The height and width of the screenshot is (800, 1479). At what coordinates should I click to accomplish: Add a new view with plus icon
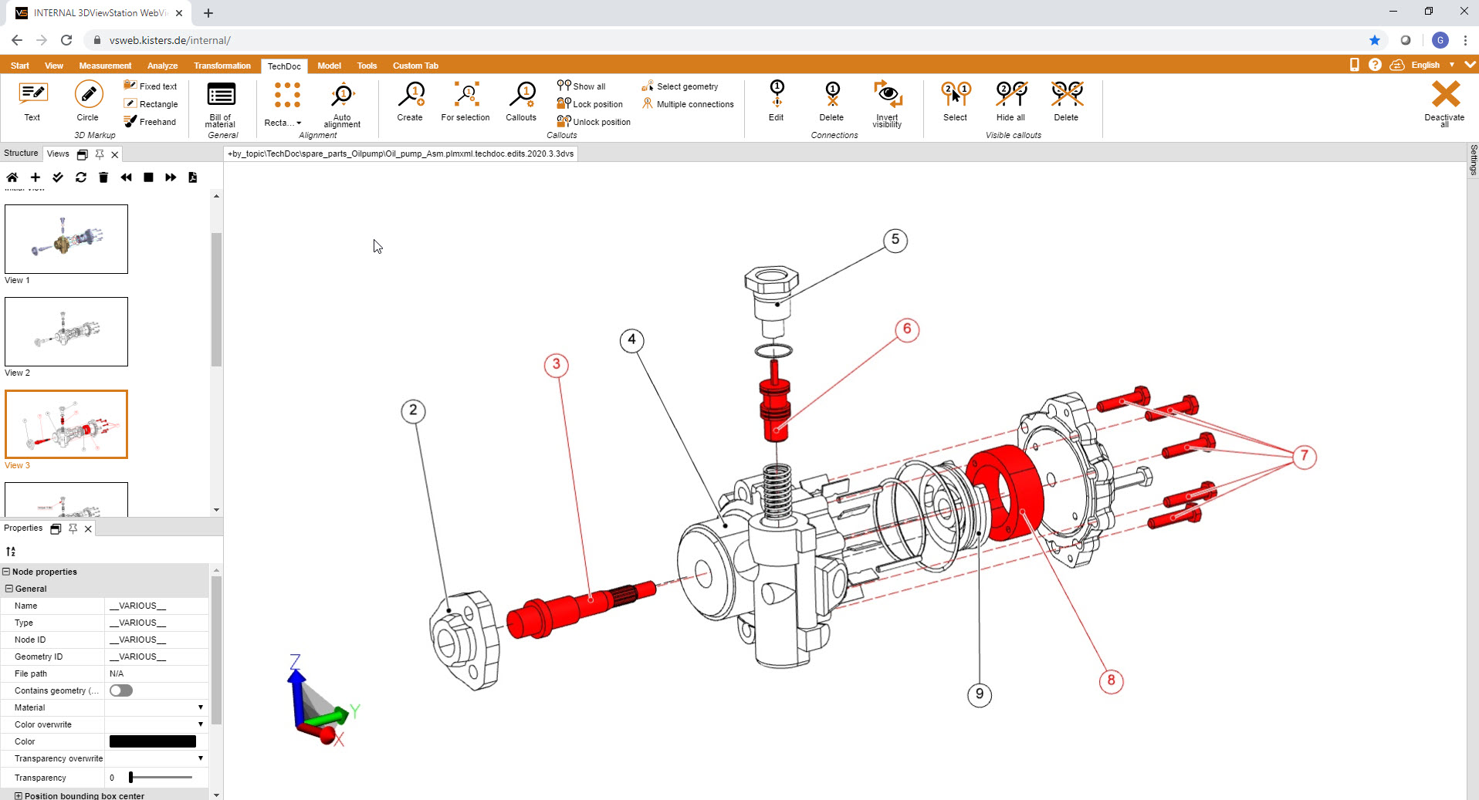[x=36, y=177]
